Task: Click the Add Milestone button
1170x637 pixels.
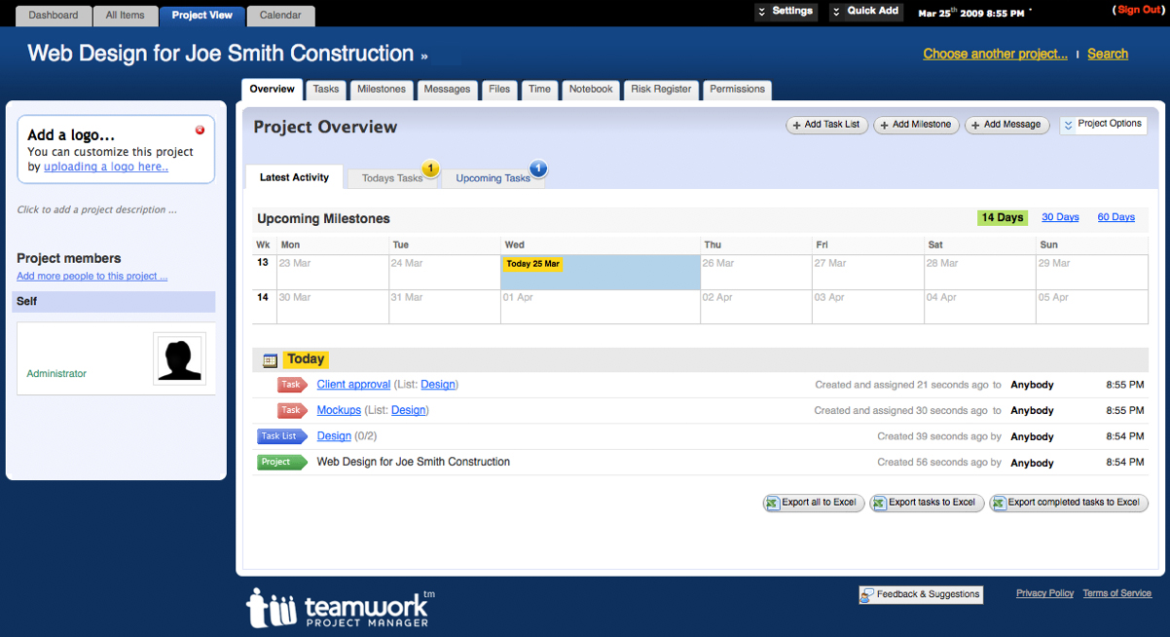Action: coord(916,125)
